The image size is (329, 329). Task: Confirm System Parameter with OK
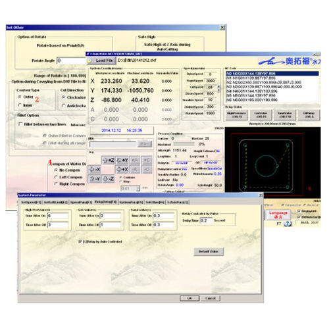pos(190,298)
